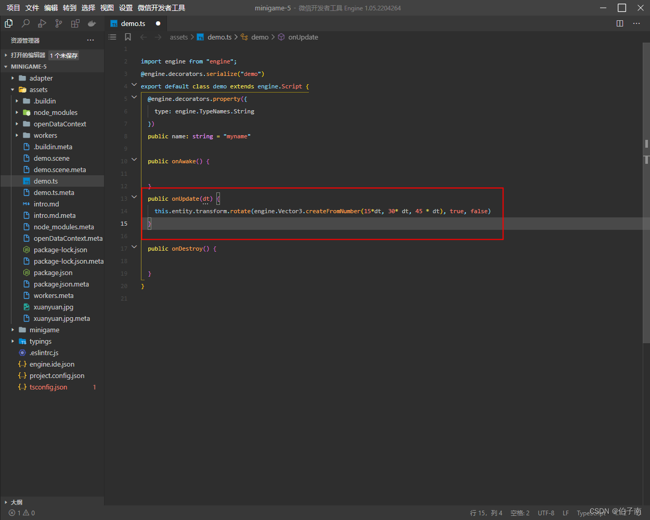Open demo.scene file

point(52,158)
